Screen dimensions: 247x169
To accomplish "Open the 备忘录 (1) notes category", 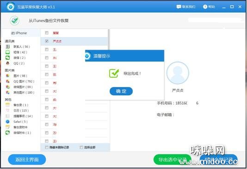I will (17, 105).
